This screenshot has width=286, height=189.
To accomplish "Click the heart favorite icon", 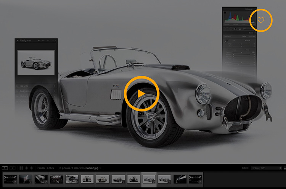I will (261, 20).
